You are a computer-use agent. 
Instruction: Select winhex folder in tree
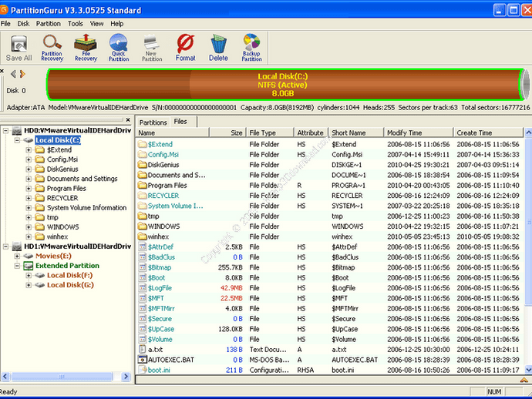[x=57, y=236]
